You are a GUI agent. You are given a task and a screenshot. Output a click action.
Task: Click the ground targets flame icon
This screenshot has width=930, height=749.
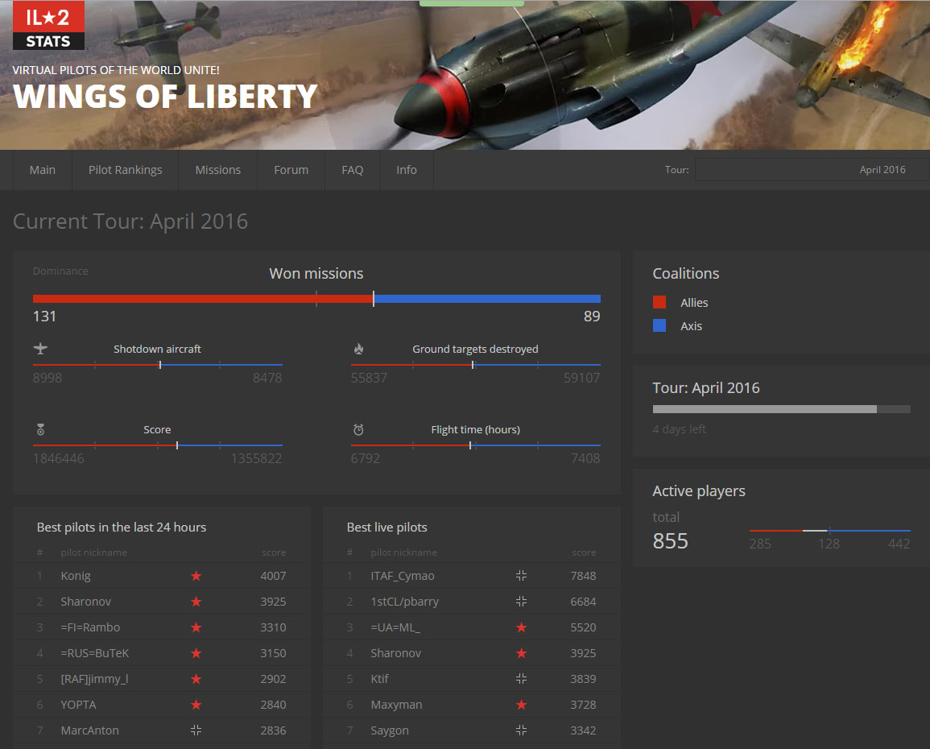pyautogui.click(x=358, y=349)
